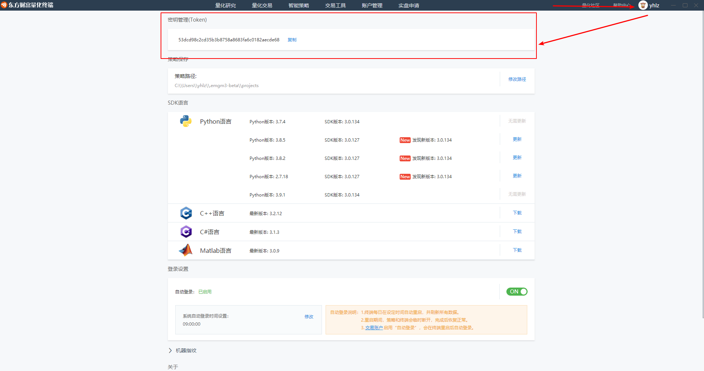The height and width of the screenshot is (371, 704).
Task: Open the 帮助中心 link
Action: pos(622,5)
